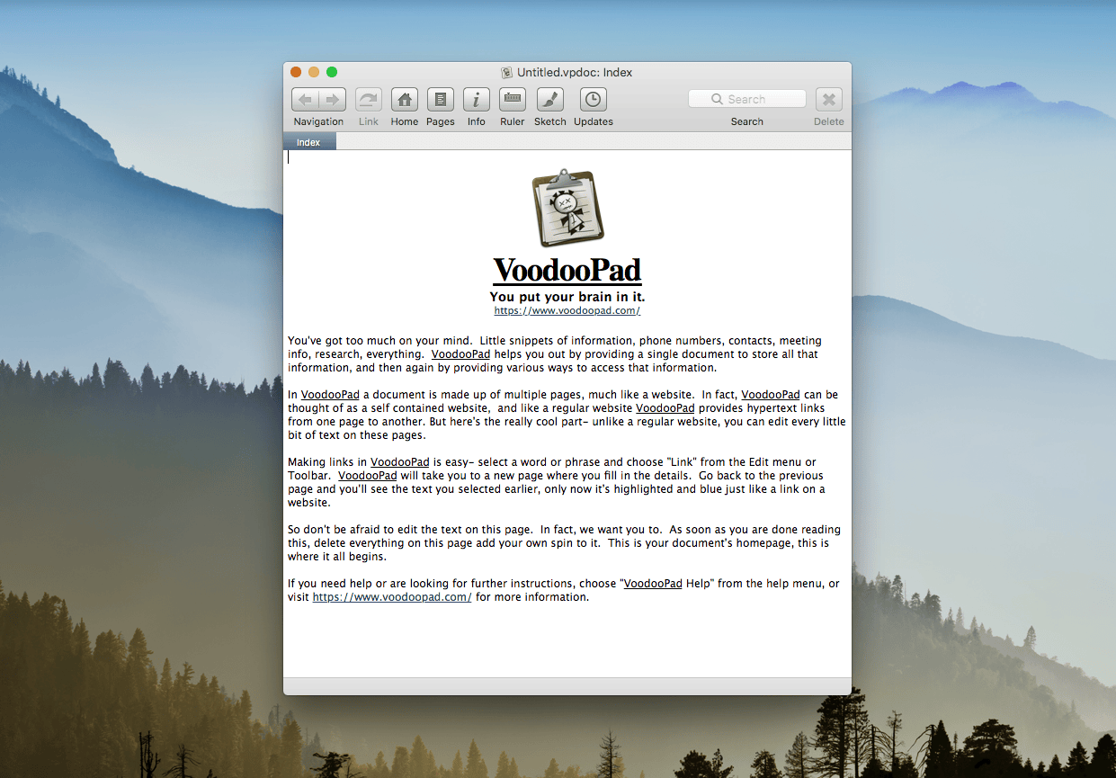This screenshot has height=778, width=1116.
Task: Open the voodoopad.com link under the tagline
Action: click(x=567, y=310)
